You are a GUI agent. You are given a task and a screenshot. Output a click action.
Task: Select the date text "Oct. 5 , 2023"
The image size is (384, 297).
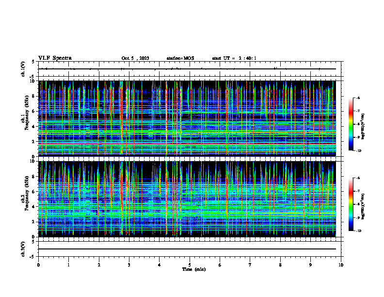tap(135, 58)
